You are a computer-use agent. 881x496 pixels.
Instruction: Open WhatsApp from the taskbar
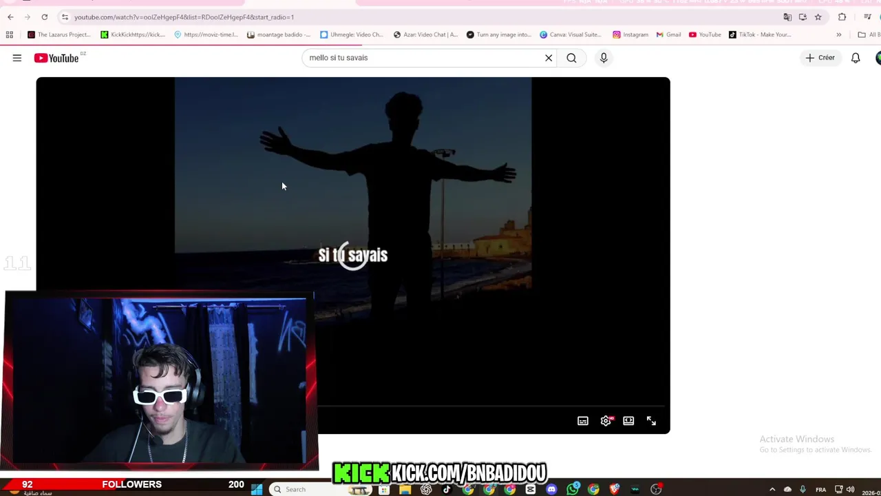[573, 489]
